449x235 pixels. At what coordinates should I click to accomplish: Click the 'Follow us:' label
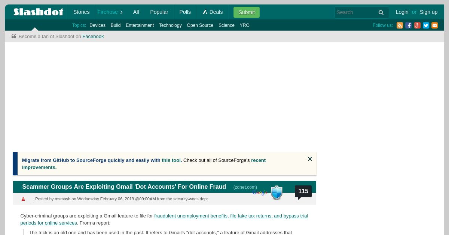click(x=383, y=25)
